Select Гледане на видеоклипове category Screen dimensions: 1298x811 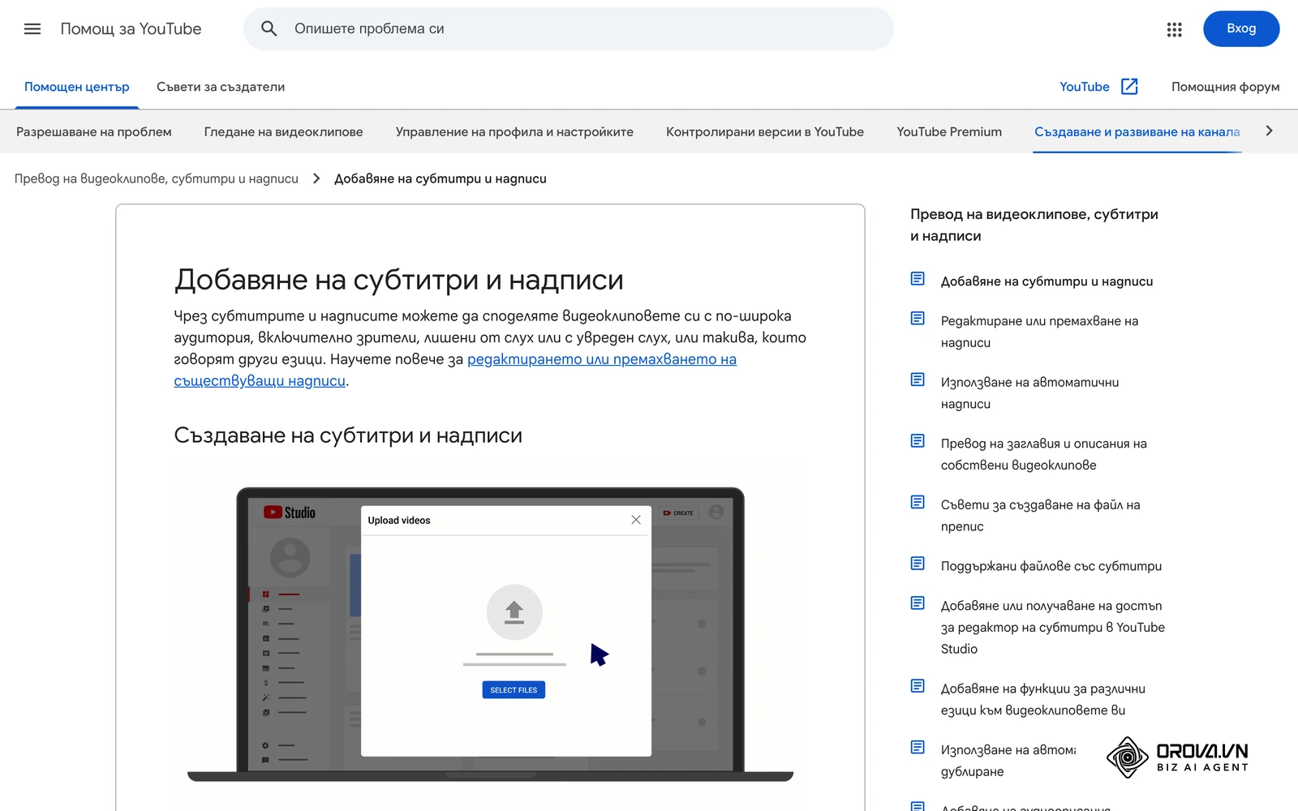tap(284, 131)
